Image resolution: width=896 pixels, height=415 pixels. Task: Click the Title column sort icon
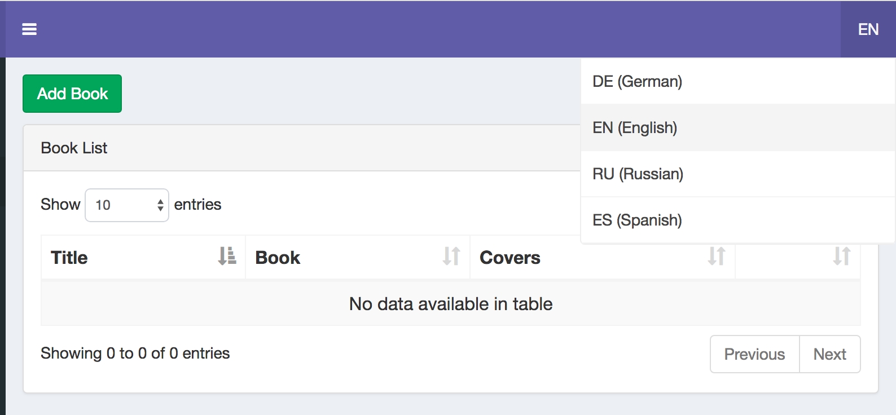(x=227, y=257)
